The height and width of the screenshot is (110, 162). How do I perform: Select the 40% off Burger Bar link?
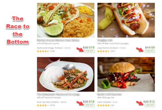(106, 98)
